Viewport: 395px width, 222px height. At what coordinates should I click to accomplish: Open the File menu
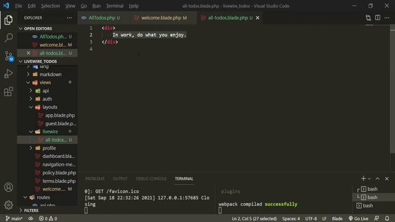click(x=19, y=6)
